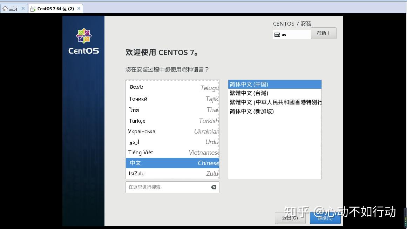Select Urdu language
This screenshot has width=407, height=229.
click(172, 142)
